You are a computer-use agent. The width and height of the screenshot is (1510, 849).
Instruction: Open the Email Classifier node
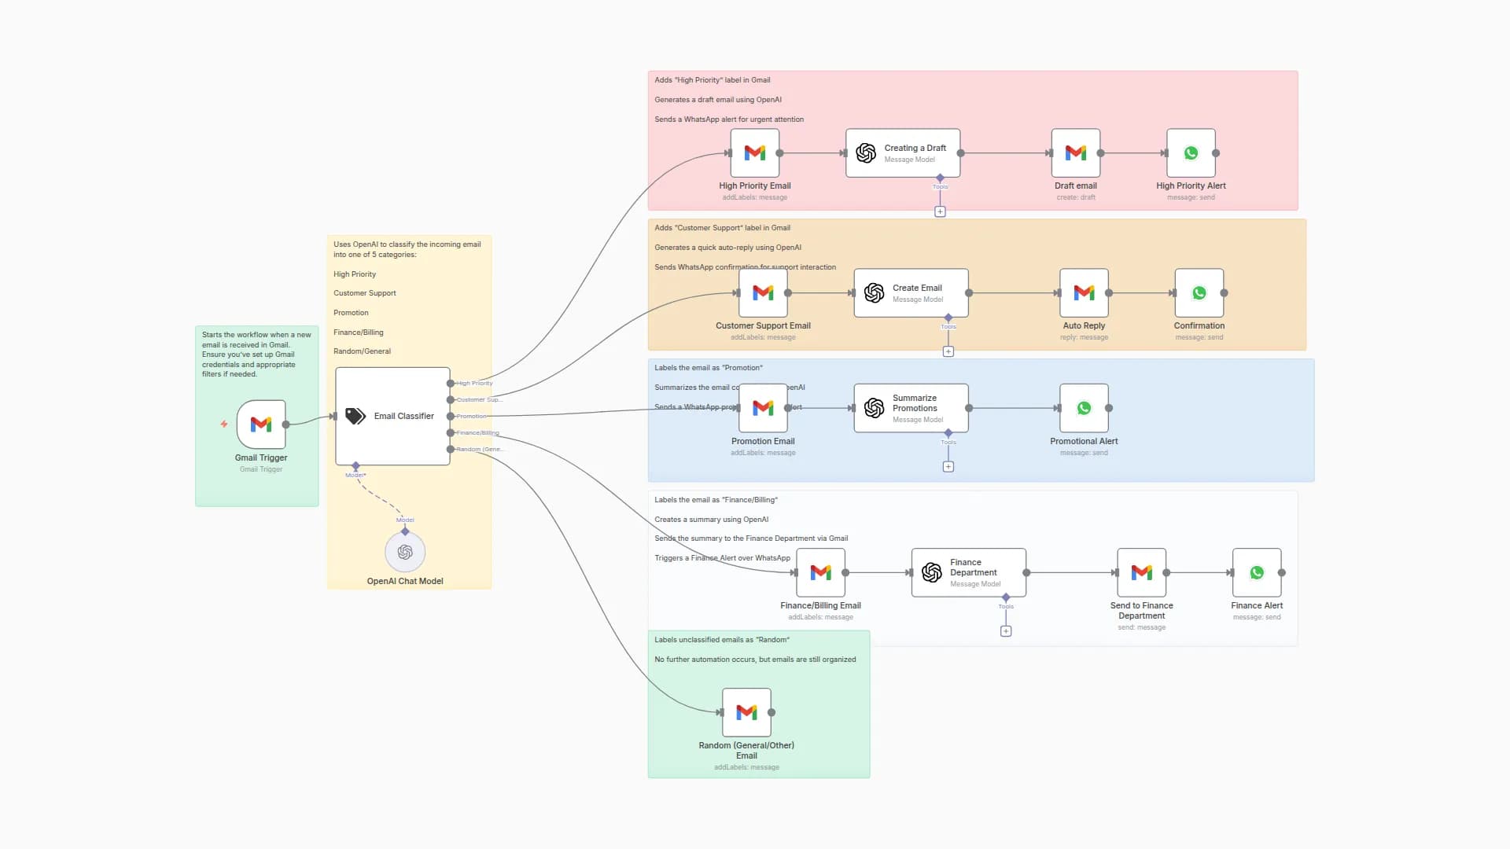pos(392,416)
